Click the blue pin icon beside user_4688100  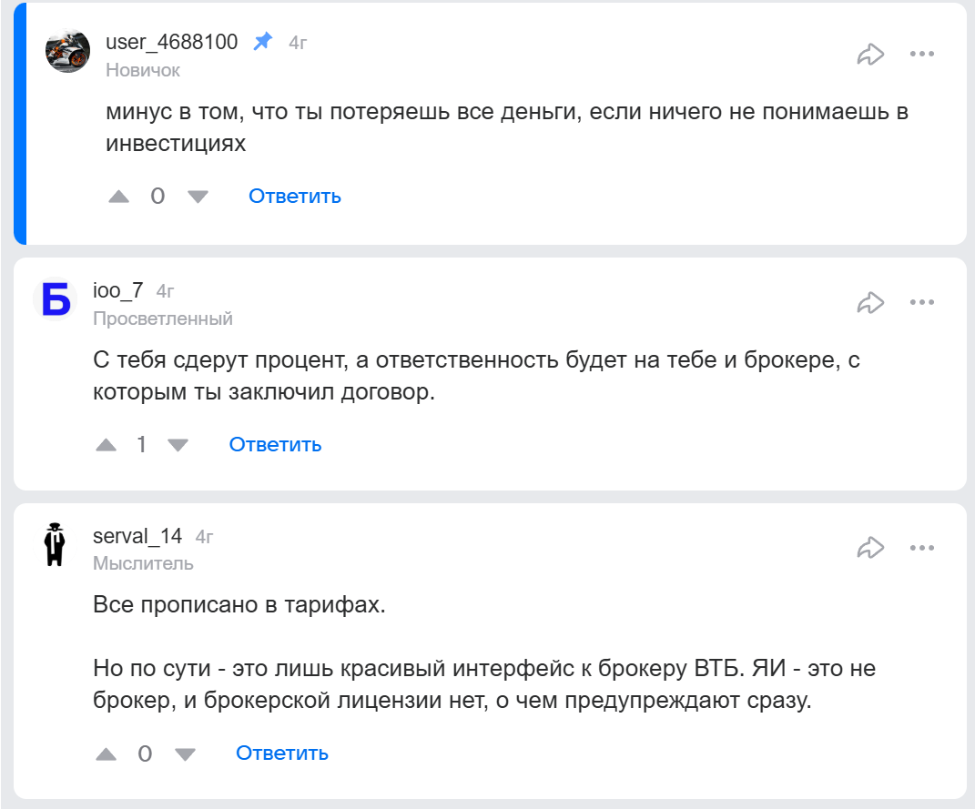(262, 40)
